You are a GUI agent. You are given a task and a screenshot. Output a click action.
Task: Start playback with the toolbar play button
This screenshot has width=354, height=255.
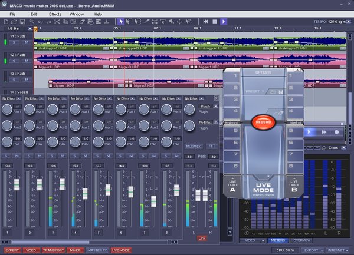[224, 22]
